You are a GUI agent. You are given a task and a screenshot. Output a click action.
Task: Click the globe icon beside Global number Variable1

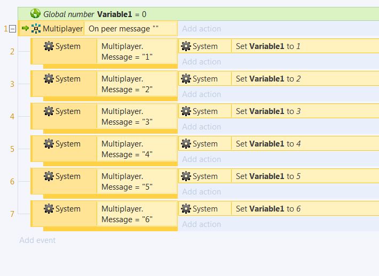click(35, 14)
